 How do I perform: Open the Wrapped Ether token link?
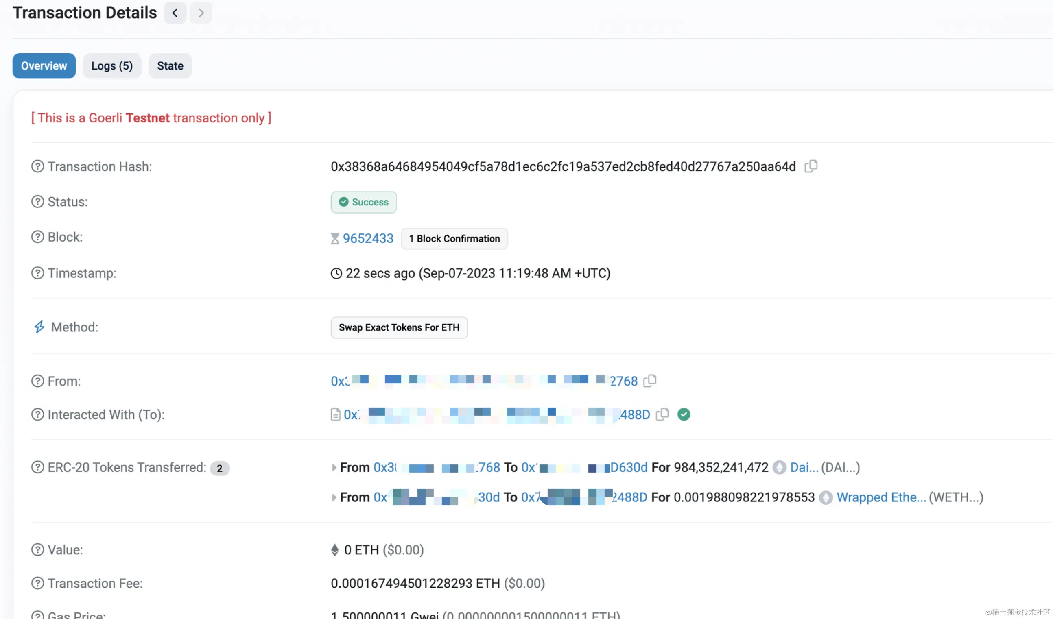click(x=881, y=497)
